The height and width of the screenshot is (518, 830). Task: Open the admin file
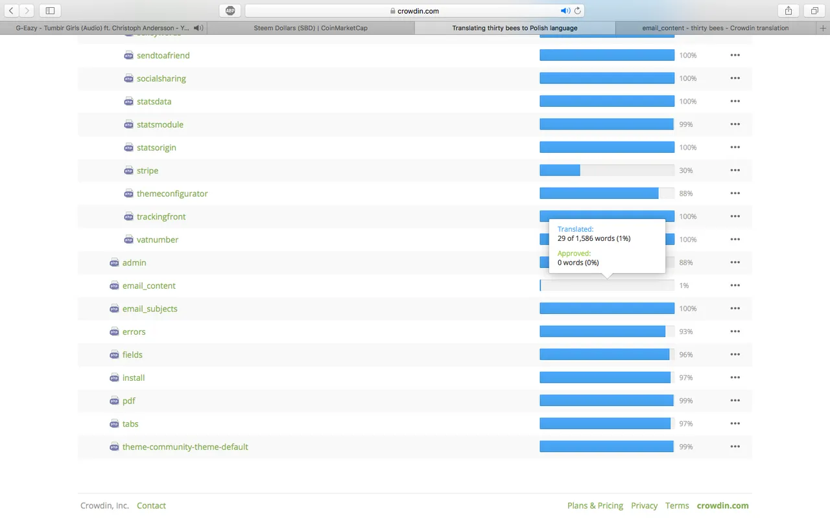coord(134,262)
